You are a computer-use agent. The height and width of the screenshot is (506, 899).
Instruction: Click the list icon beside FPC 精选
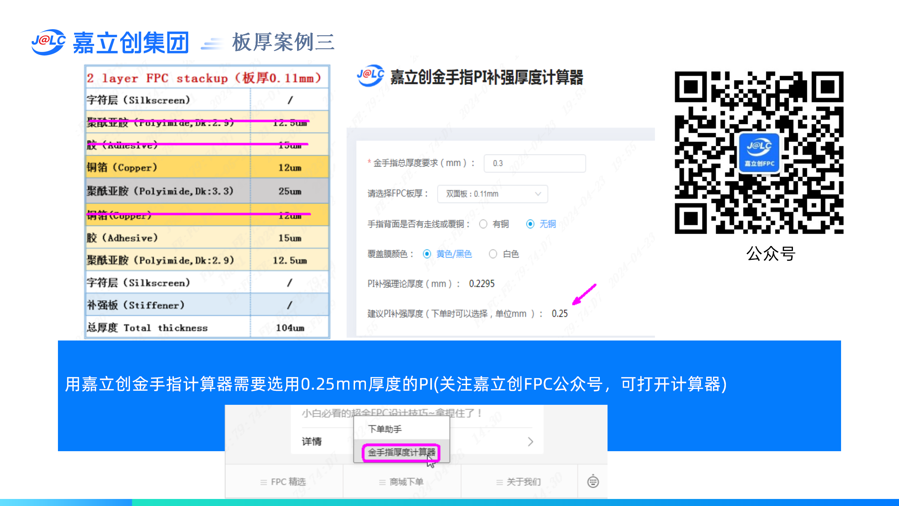pos(263,482)
